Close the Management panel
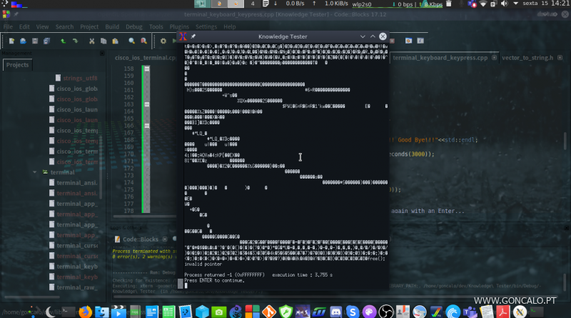Viewport: 571px width, 318px height. [102, 54]
